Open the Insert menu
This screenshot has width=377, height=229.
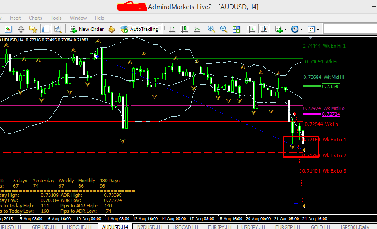point(15,18)
